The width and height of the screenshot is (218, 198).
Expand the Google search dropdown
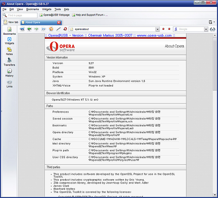click(x=206, y=29)
